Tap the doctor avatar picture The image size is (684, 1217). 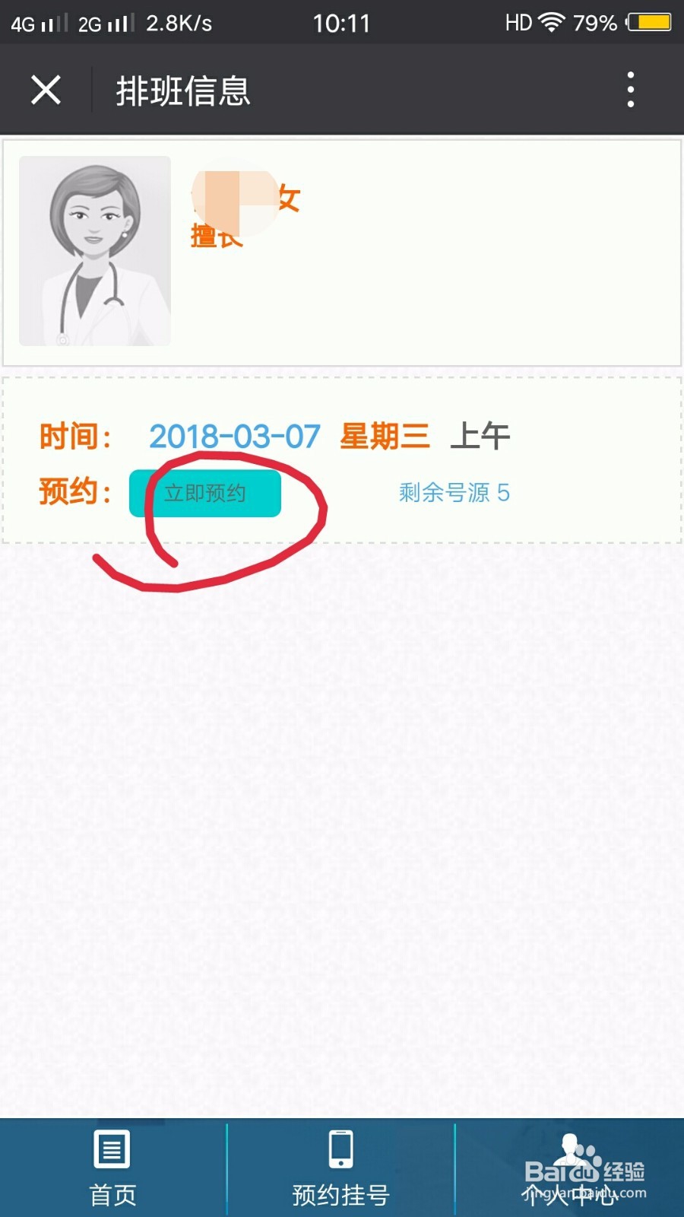(x=95, y=251)
